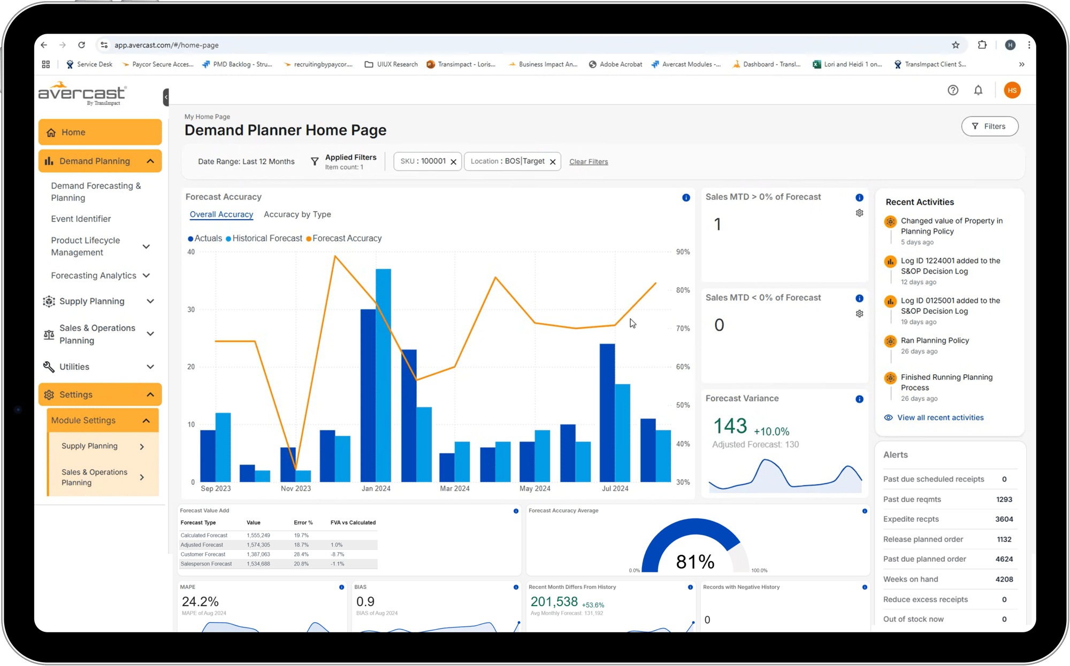Click the Date Range Last 12 Months label
Screen dimensions: 1070x666
(x=246, y=161)
